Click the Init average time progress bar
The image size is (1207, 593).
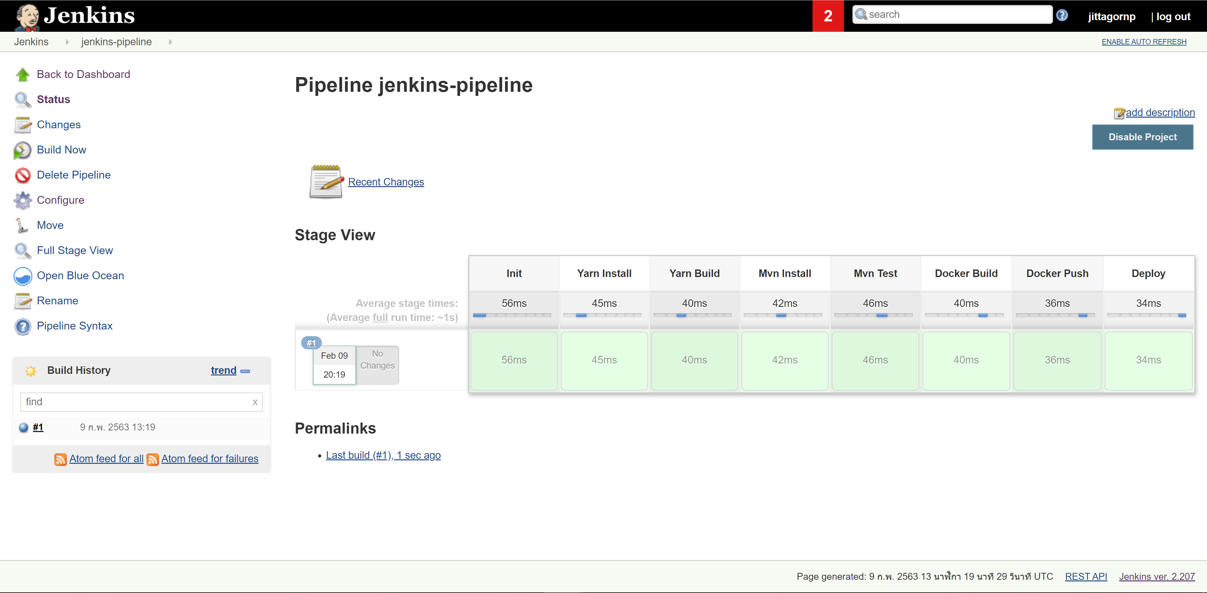tap(512, 315)
